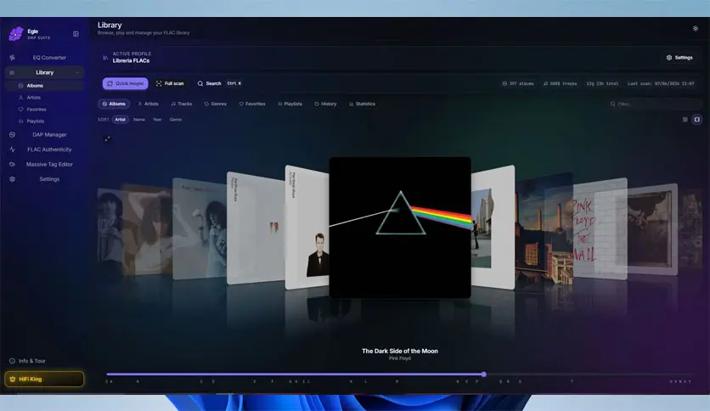Switch to grid view icon

tap(685, 120)
